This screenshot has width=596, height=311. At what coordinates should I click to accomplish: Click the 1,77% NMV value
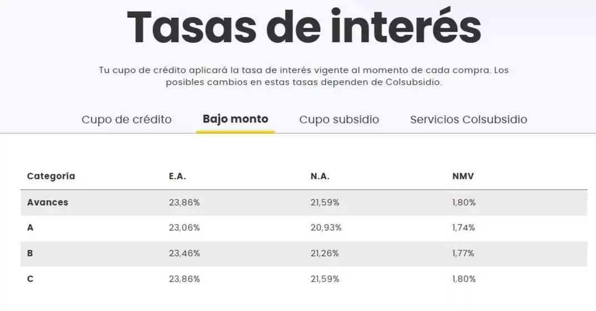click(463, 253)
